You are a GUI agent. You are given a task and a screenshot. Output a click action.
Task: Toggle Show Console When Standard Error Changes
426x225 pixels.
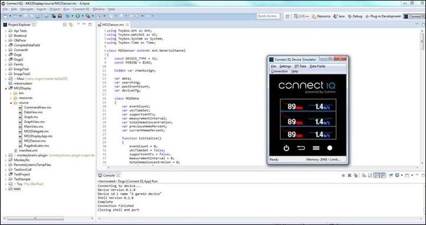tap(382, 175)
